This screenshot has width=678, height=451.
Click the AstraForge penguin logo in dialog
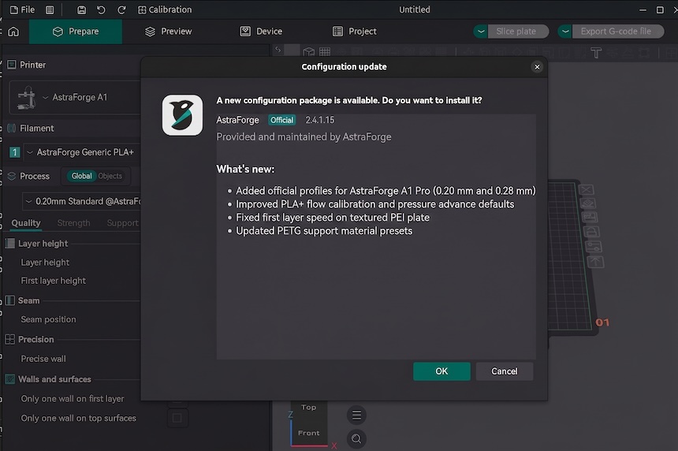182,115
